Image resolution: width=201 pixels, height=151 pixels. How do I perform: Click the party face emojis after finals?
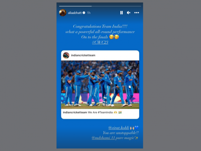pyautogui.click(x=114, y=37)
